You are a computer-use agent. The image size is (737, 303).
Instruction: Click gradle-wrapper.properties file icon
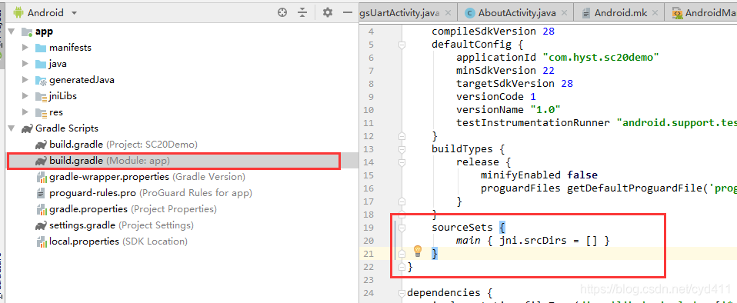(41, 177)
